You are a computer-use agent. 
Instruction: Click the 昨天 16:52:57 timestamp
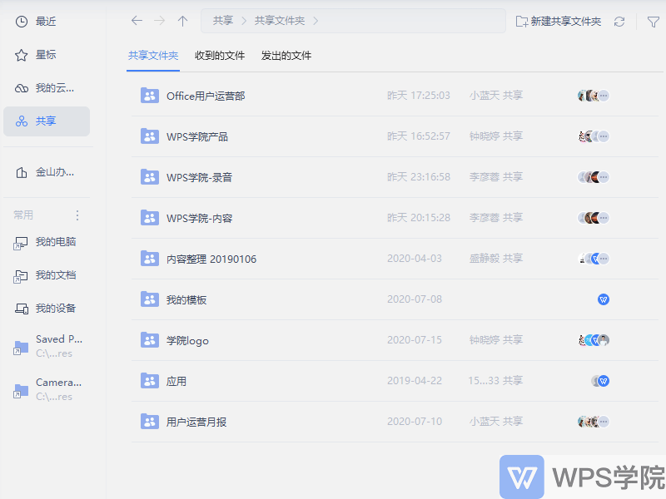[x=419, y=136]
